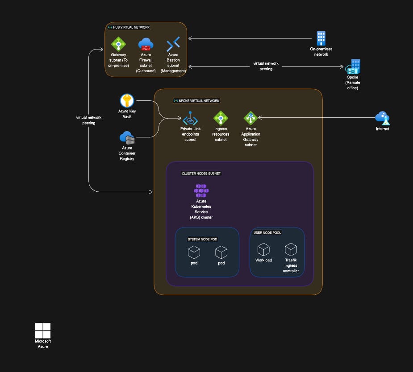Click the 'On-premises network' text label

321,52
